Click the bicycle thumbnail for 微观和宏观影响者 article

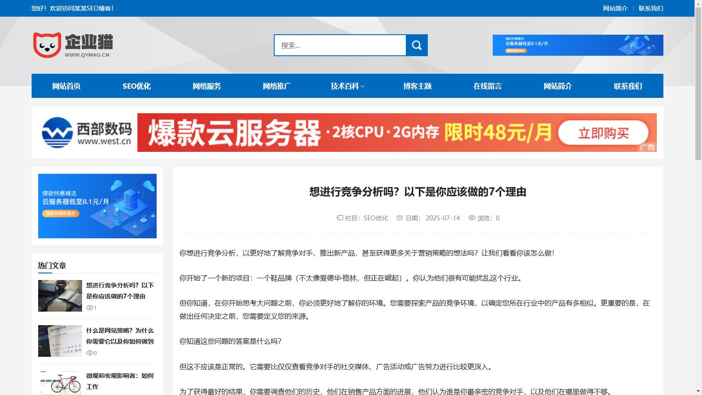60,383
